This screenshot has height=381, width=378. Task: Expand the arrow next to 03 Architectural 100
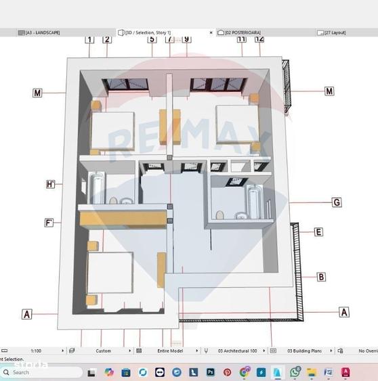pos(264,351)
